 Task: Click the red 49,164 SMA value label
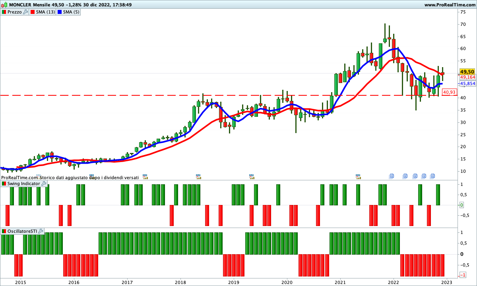[x=467, y=77]
